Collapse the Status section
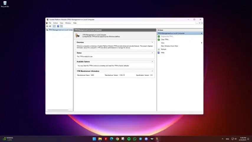 pos(152,53)
